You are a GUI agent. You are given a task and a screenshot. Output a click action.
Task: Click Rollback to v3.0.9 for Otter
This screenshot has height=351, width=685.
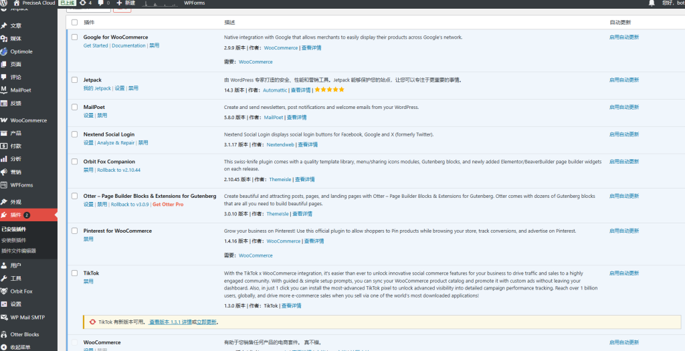point(130,205)
